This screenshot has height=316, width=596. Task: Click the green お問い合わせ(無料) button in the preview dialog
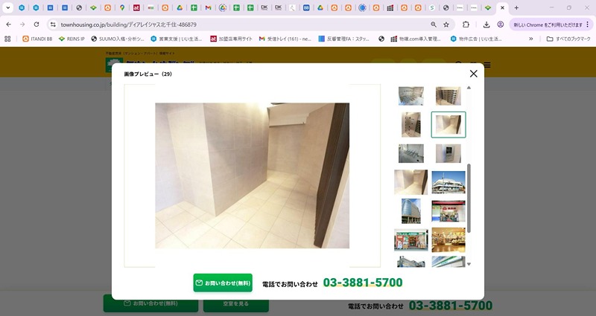pos(223,283)
